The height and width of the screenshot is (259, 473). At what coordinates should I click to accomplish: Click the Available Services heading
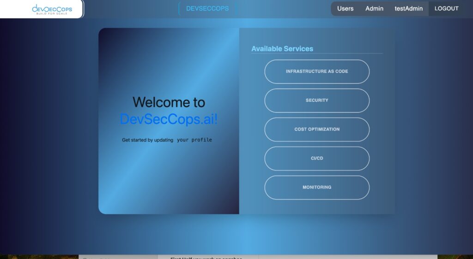tap(282, 49)
